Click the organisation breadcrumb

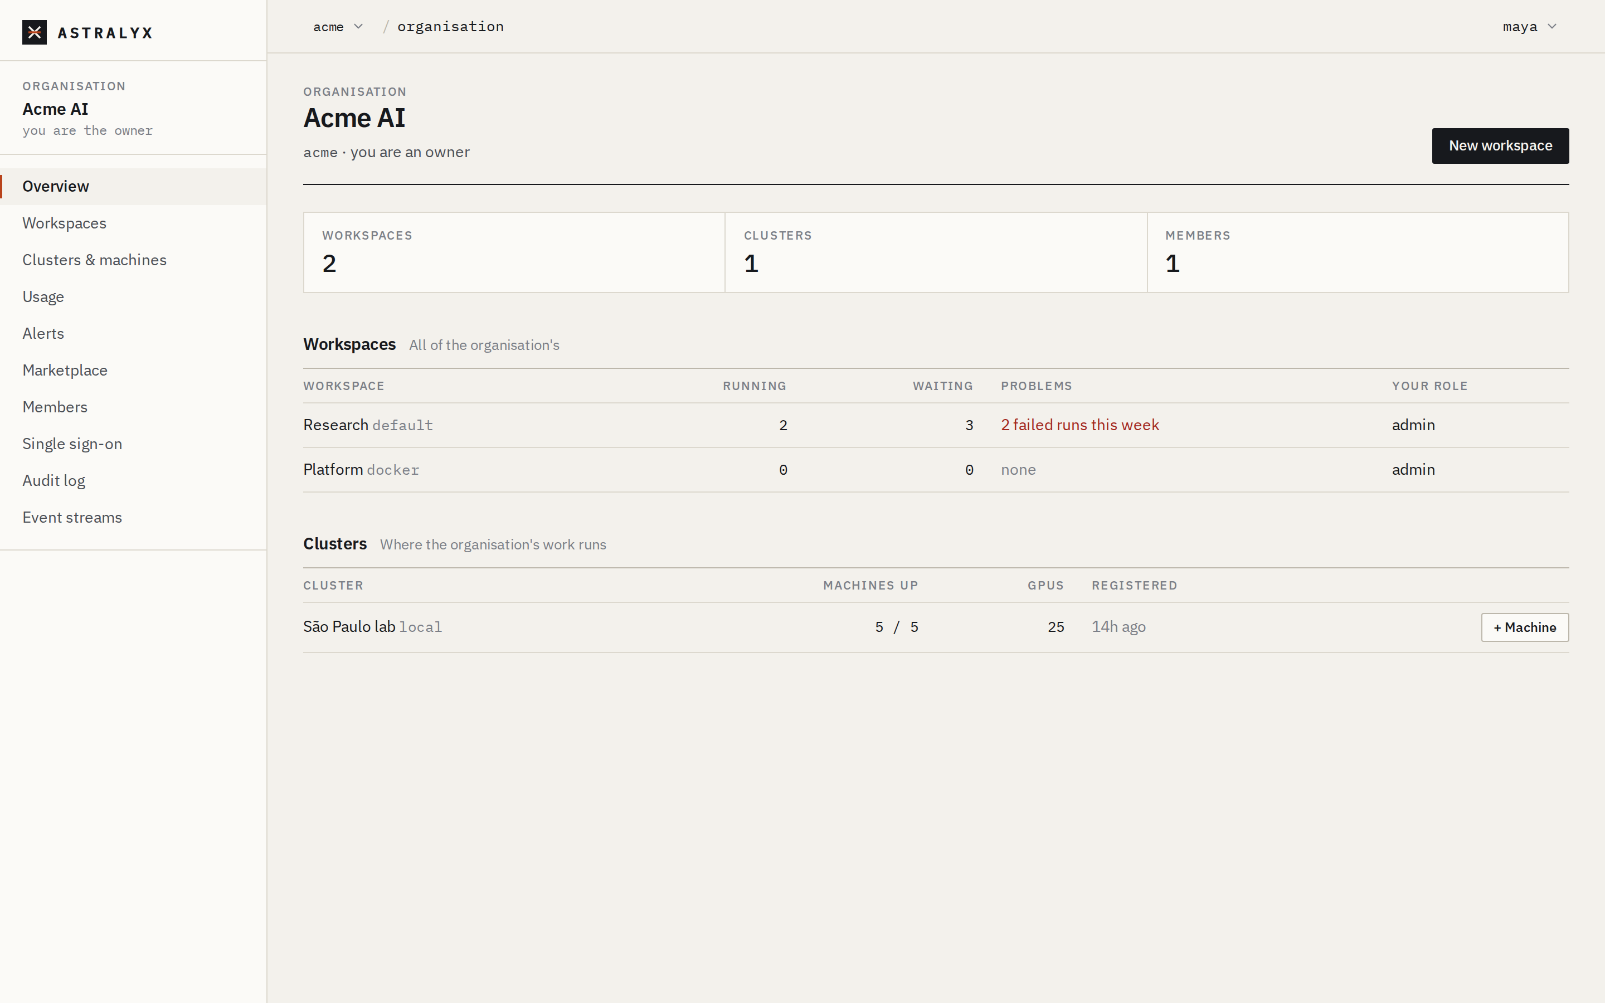450,27
